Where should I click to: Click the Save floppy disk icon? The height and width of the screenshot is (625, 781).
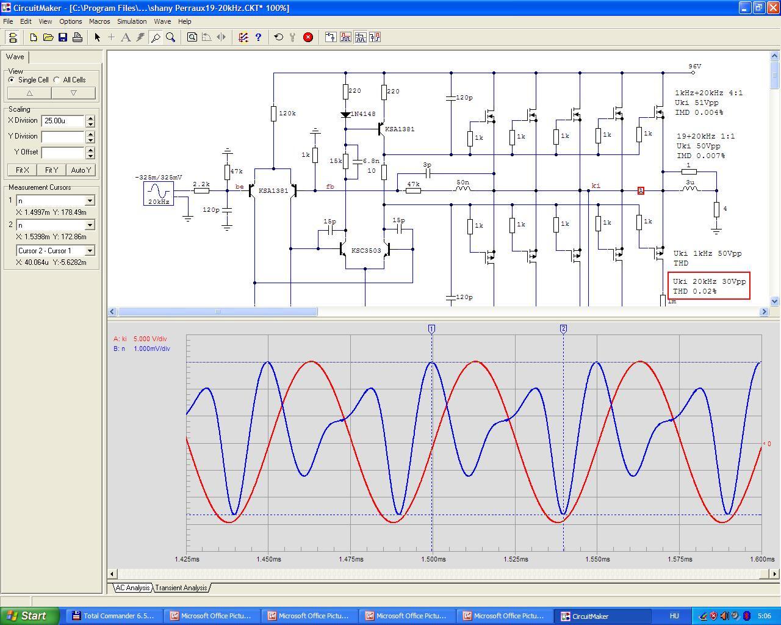(x=63, y=37)
